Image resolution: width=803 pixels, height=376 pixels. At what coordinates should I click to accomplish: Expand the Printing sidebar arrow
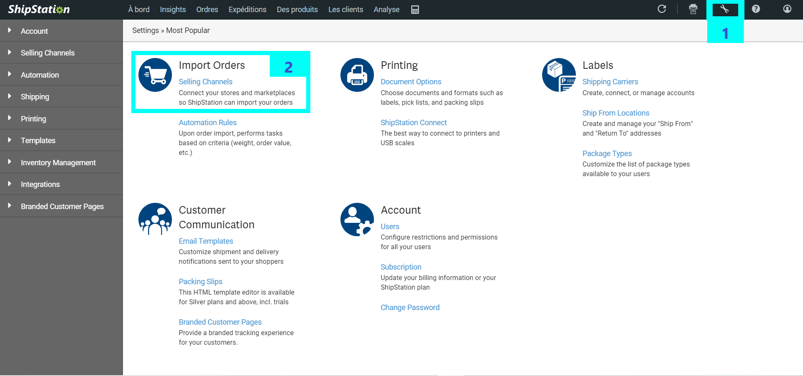tap(9, 118)
